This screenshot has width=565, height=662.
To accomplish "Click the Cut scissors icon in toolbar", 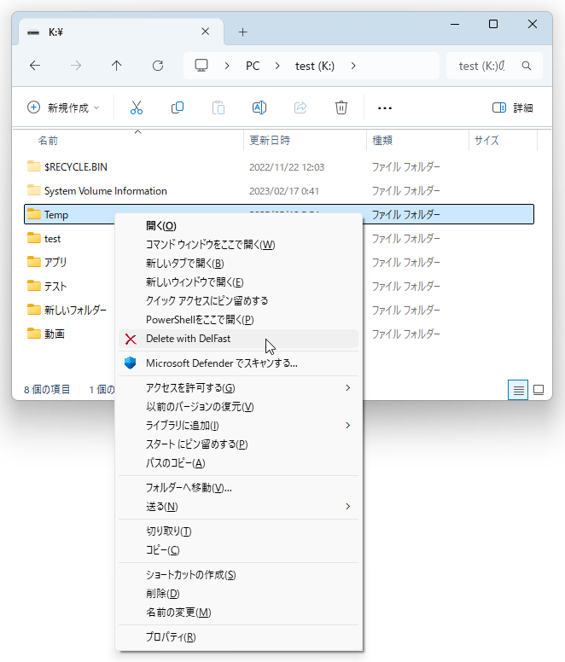I will tap(137, 107).
